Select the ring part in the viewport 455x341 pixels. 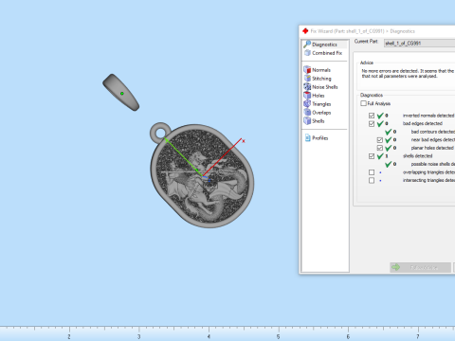click(121, 92)
